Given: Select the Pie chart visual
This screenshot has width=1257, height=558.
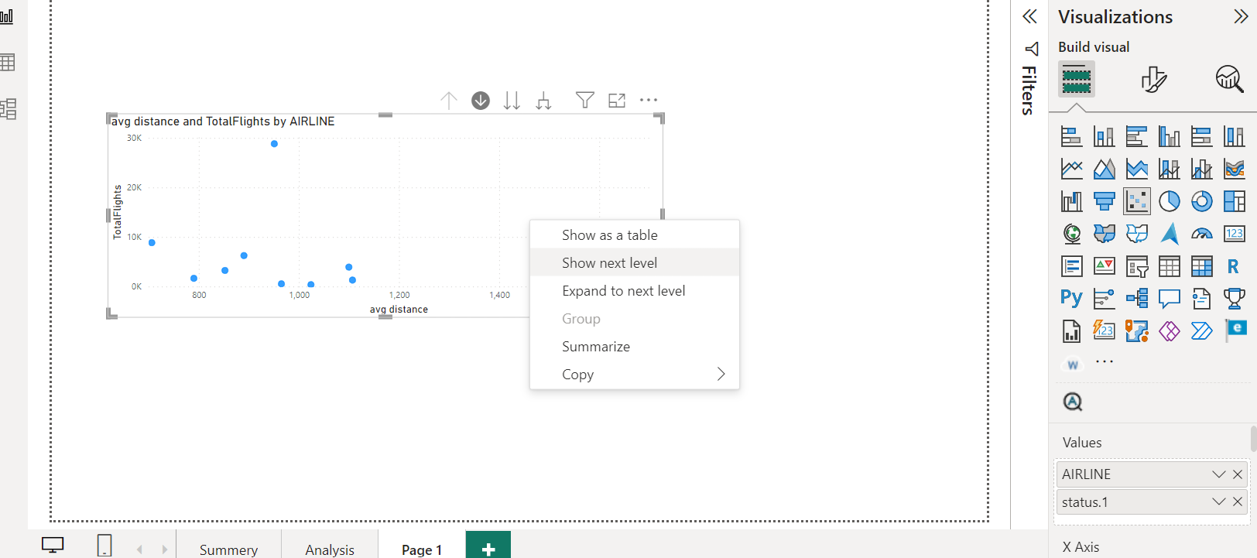Looking at the screenshot, I should (x=1169, y=201).
